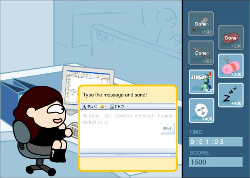Screen dimensions: 250x178
Task: Click the completed nail polish +500 tile
Action: 201,24
